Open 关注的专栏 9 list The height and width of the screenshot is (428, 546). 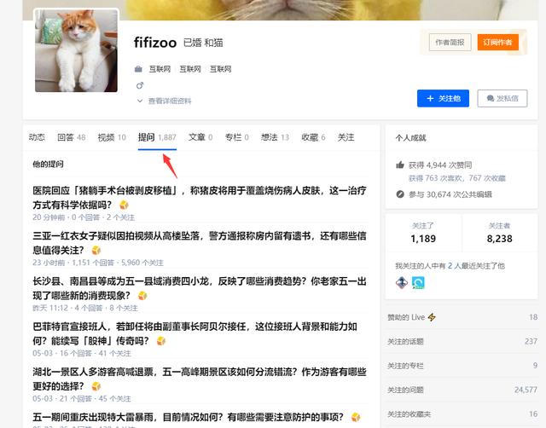click(462, 366)
